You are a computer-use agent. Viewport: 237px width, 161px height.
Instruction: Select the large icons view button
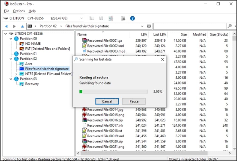pyautogui.click(x=111, y=18)
